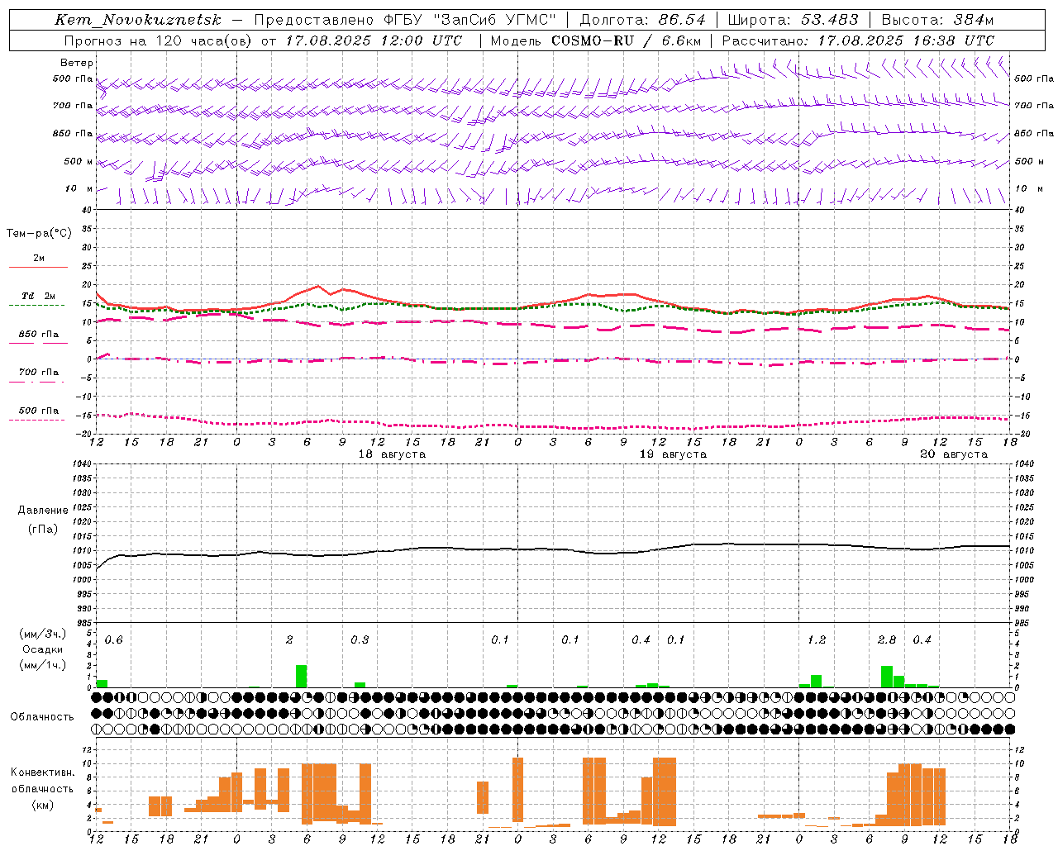Click the 'Высота: 384м' value
1058x846 pixels.
coord(937,20)
